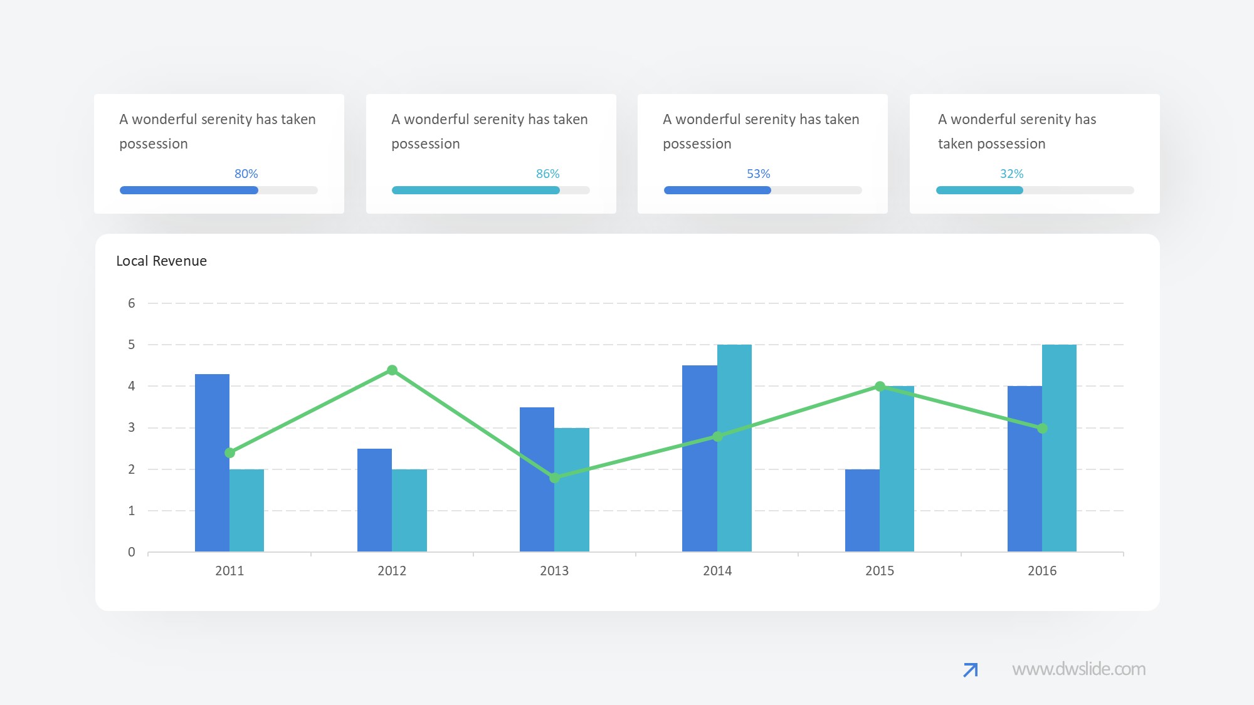1254x705 pixels.
Task: Select the 2013 axis label
Action: (554, 571)
